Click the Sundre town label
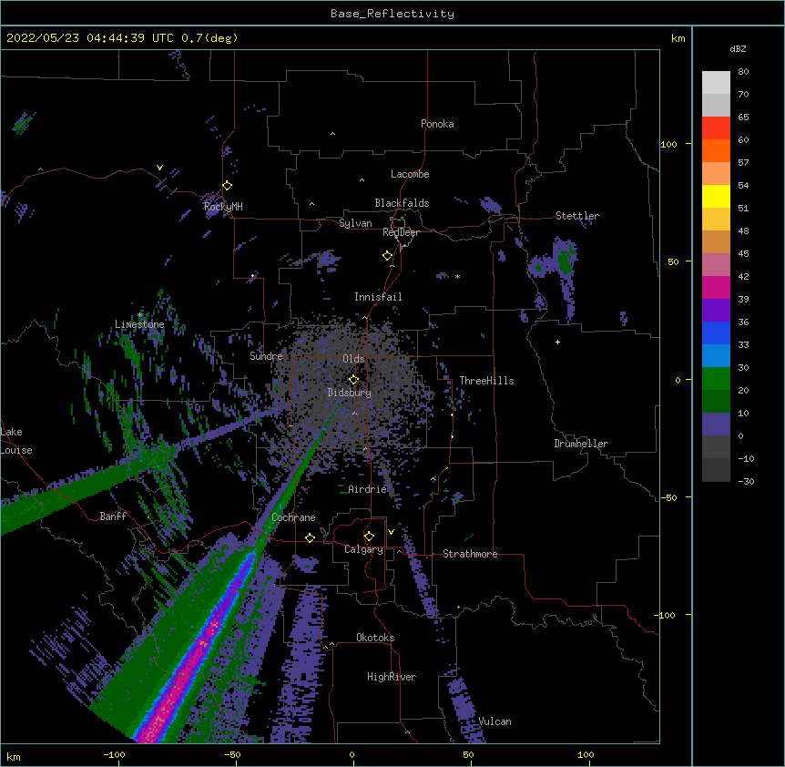785x767 pixels. 266,356
